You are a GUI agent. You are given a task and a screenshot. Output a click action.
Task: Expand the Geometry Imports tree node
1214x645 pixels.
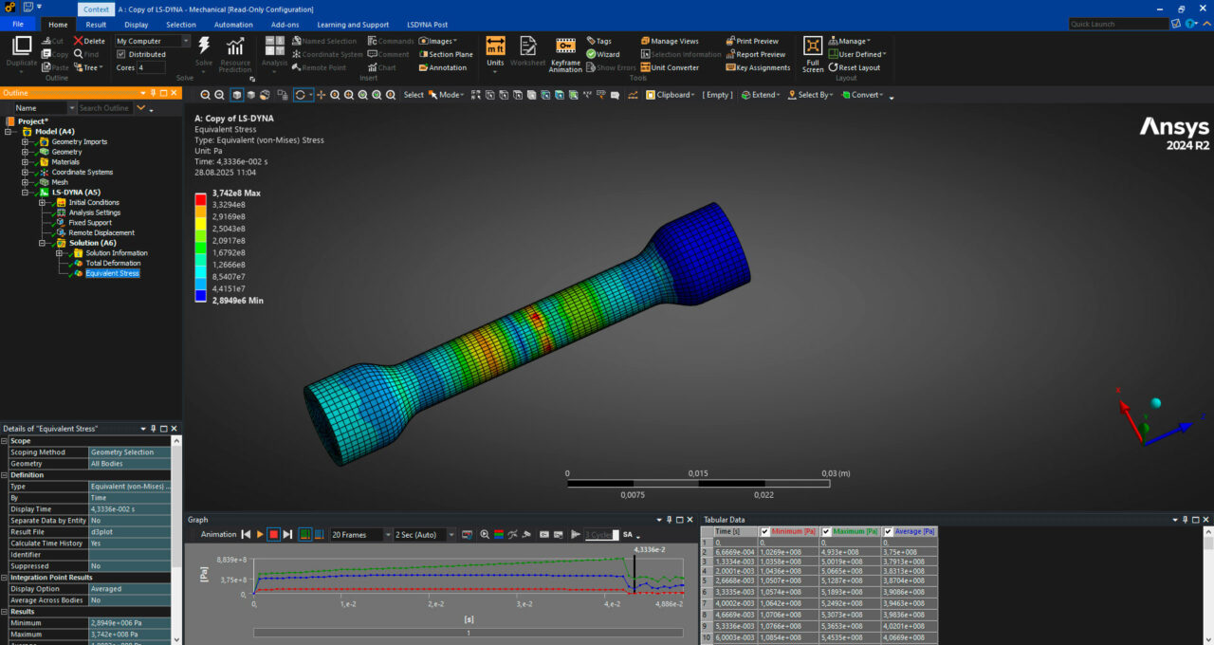[25, 141]
